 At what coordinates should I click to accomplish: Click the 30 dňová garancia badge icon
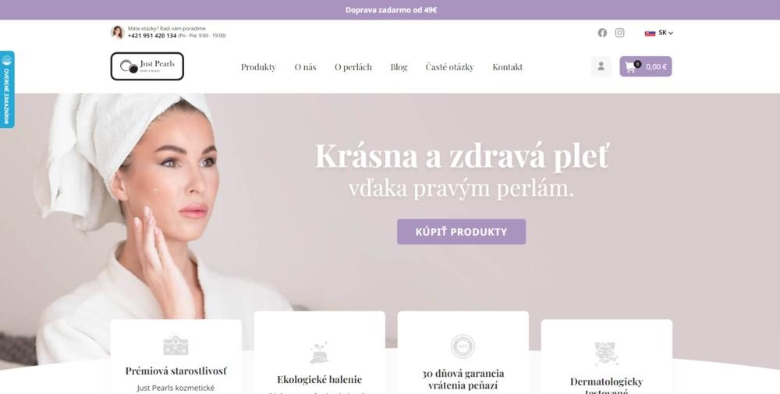pos(463,346)
